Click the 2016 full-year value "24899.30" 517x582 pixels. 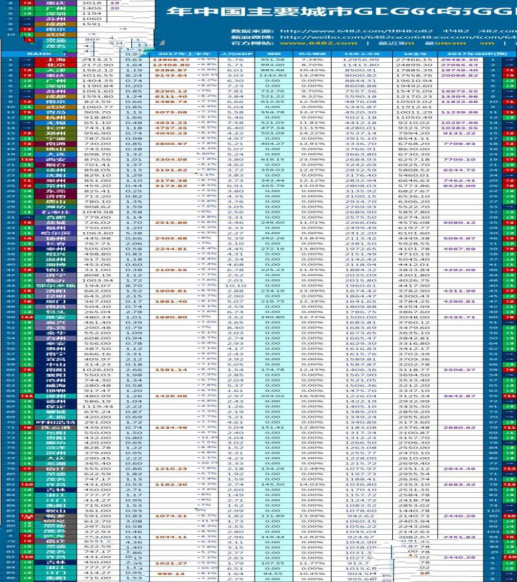pyautogui.click(x=414, y=65)
